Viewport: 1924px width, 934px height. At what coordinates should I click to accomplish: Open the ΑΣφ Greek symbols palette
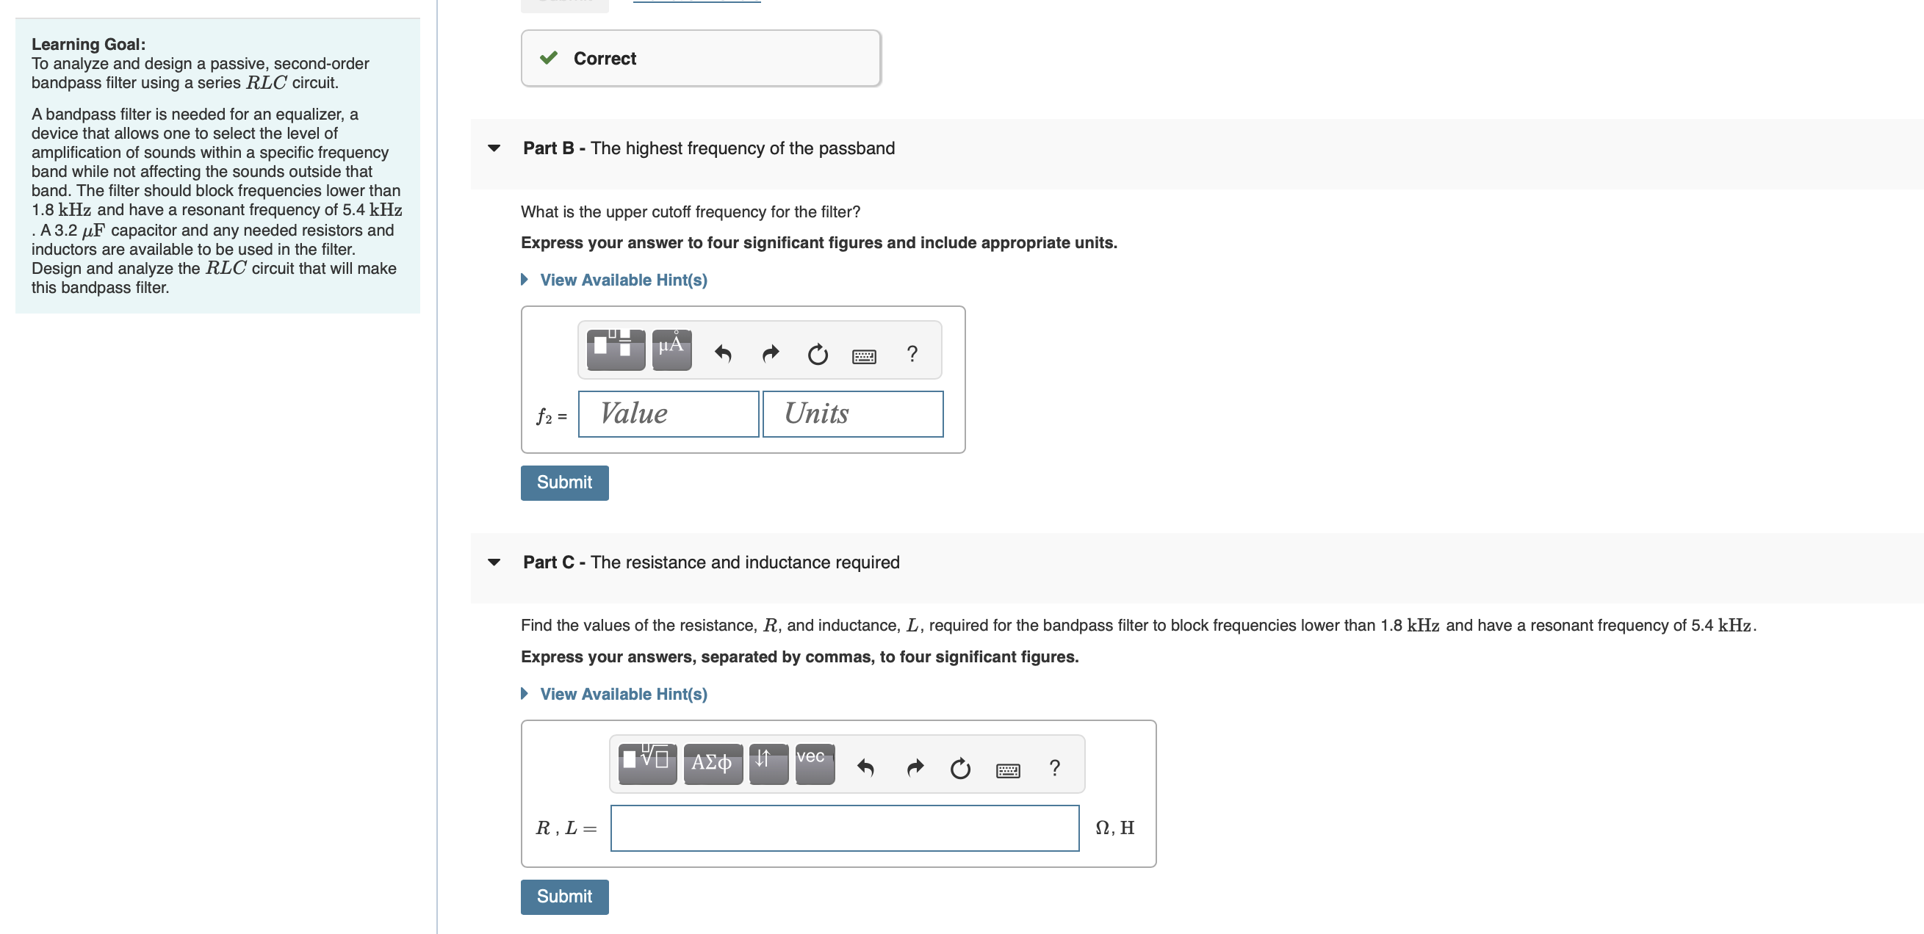pos(712,764)
